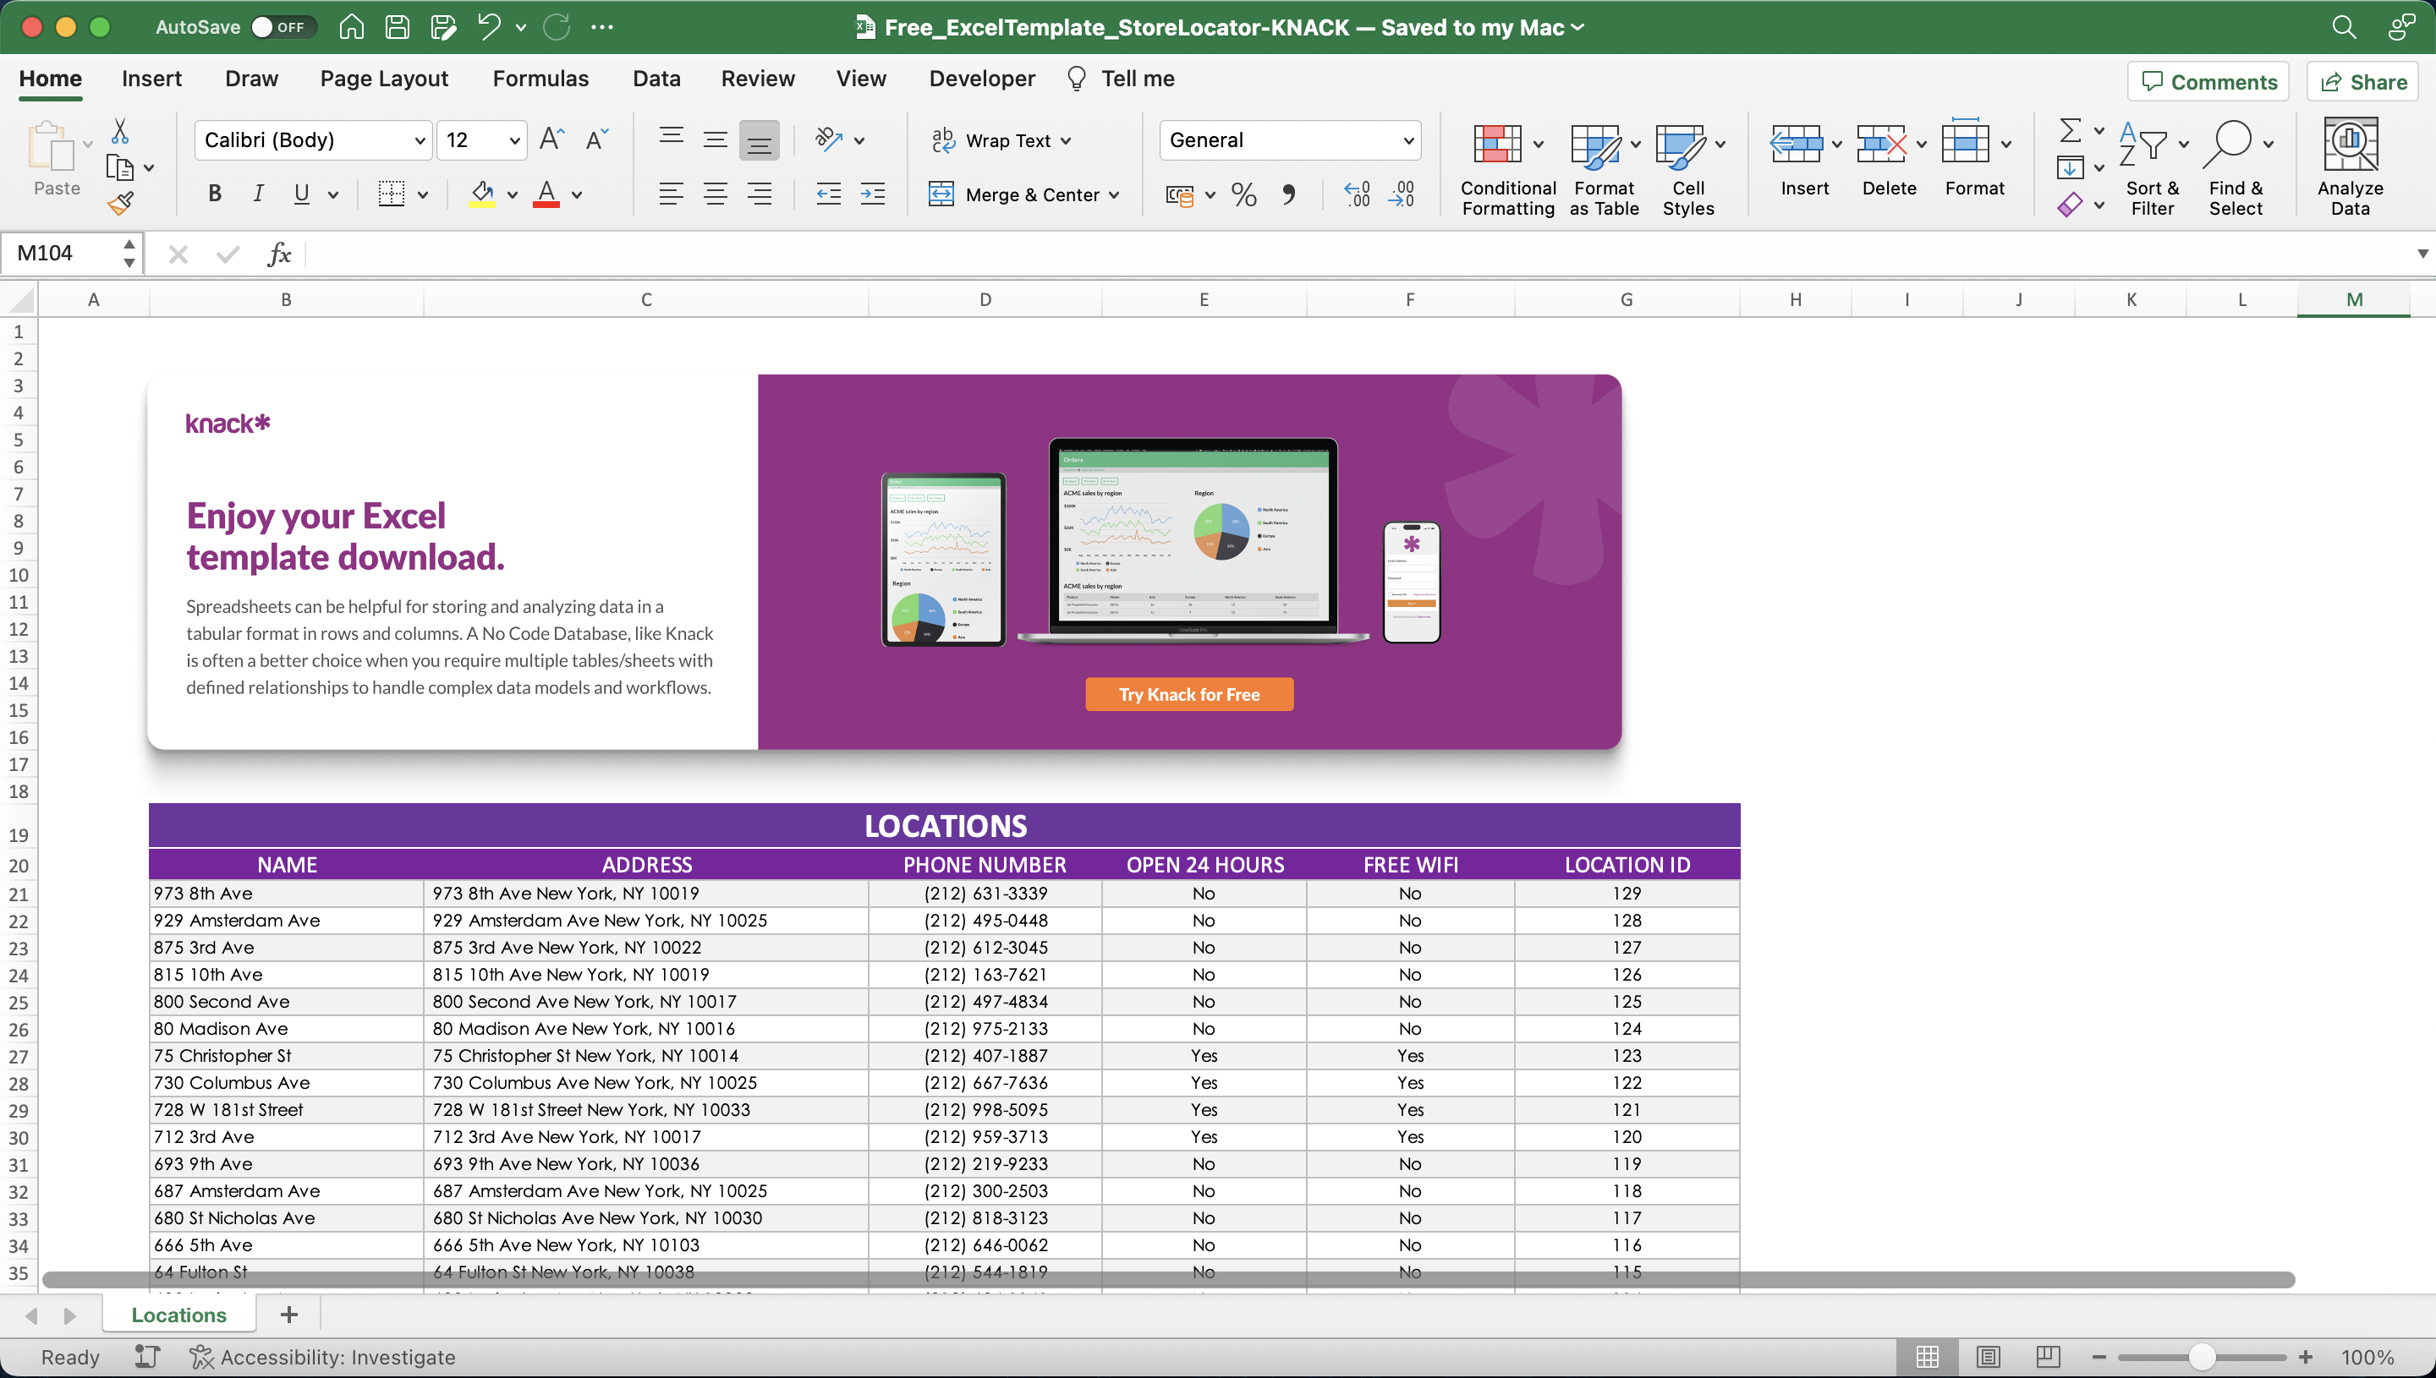Screen dimensions: 2436x1378
Task: Open the Format Painter tool
Action: tap(121, 203)
